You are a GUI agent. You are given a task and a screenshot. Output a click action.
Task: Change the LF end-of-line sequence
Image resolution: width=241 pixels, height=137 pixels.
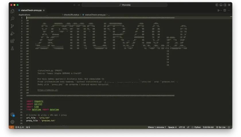[x=188, y=127]
